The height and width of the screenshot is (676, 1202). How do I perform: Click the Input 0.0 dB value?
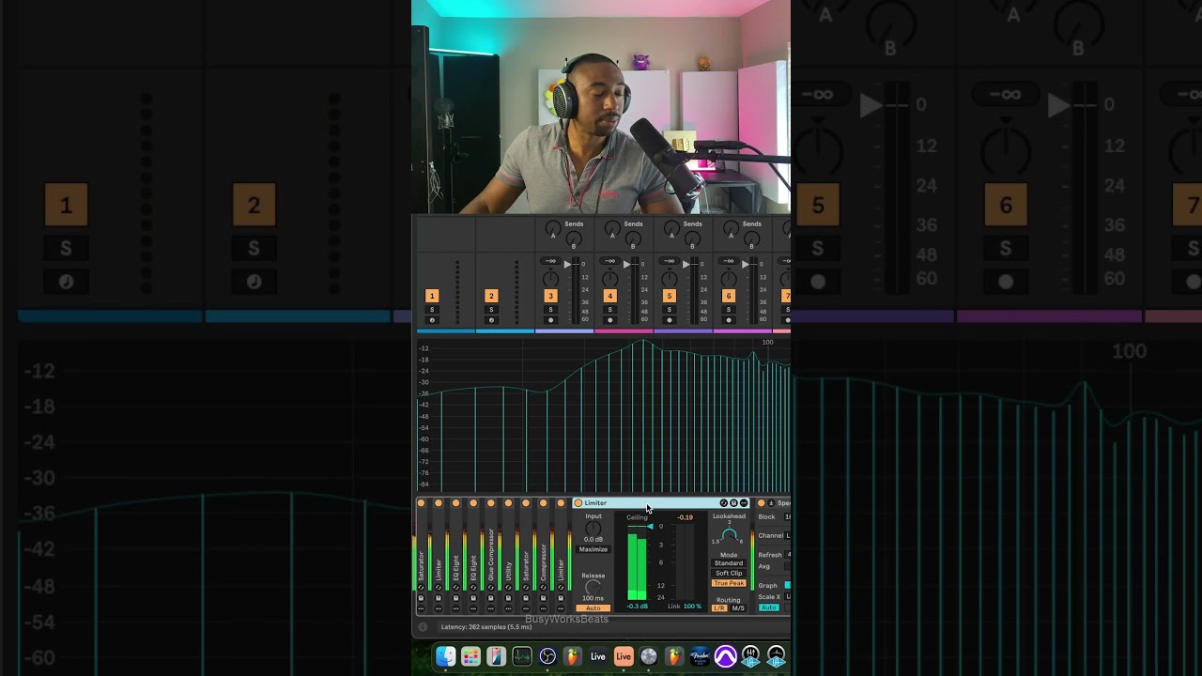(x=593, y=540)
